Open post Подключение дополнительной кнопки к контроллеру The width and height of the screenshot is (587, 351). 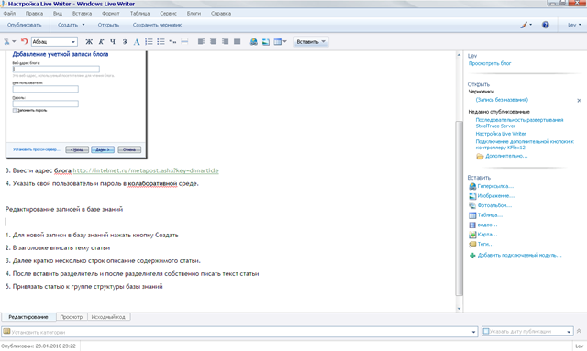[525, 145]
